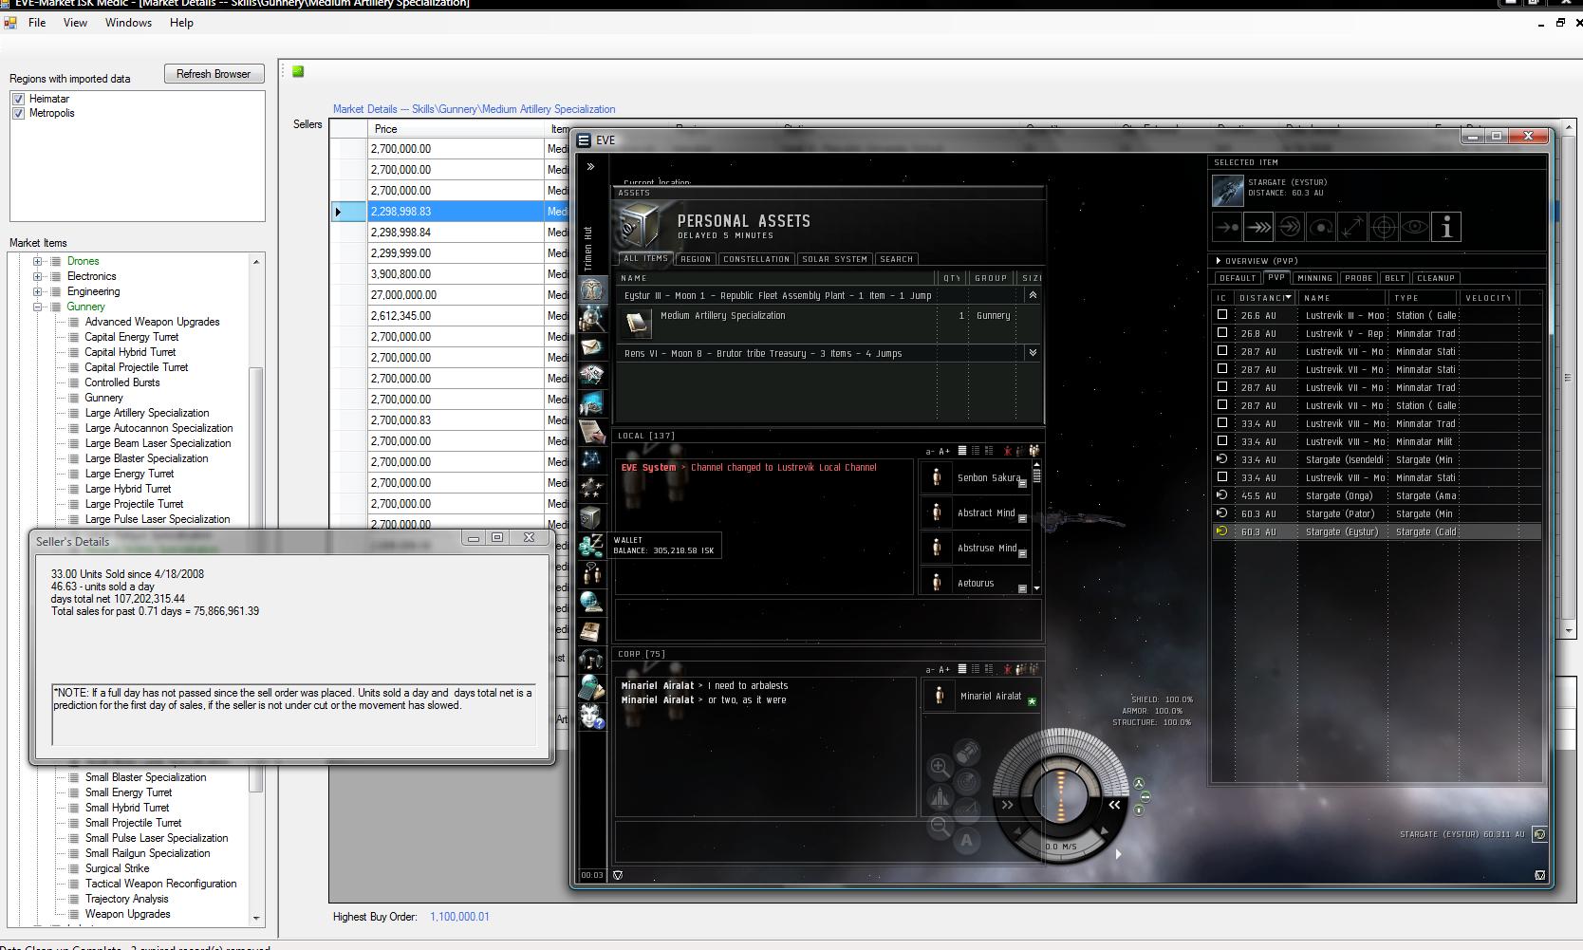This screenshot has height=950, width=1583.
Task: Click the Approach action in Selected Item
Action: tap(1227, 227)
